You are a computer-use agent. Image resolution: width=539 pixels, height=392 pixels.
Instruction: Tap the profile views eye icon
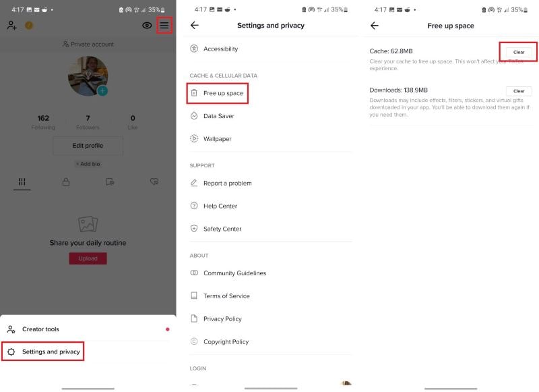pos(147,25)
